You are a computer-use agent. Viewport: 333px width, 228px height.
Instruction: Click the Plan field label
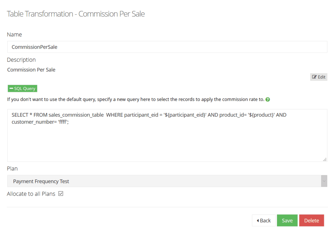(x=12, y=169)
